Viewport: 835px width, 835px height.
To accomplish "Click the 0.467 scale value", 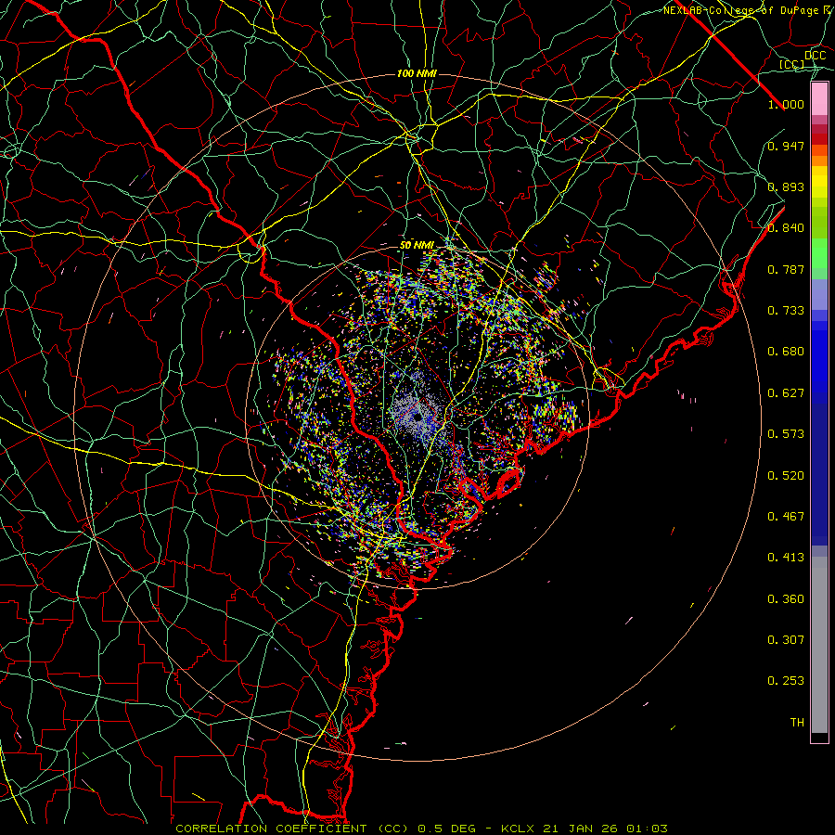I will (786, 517).
